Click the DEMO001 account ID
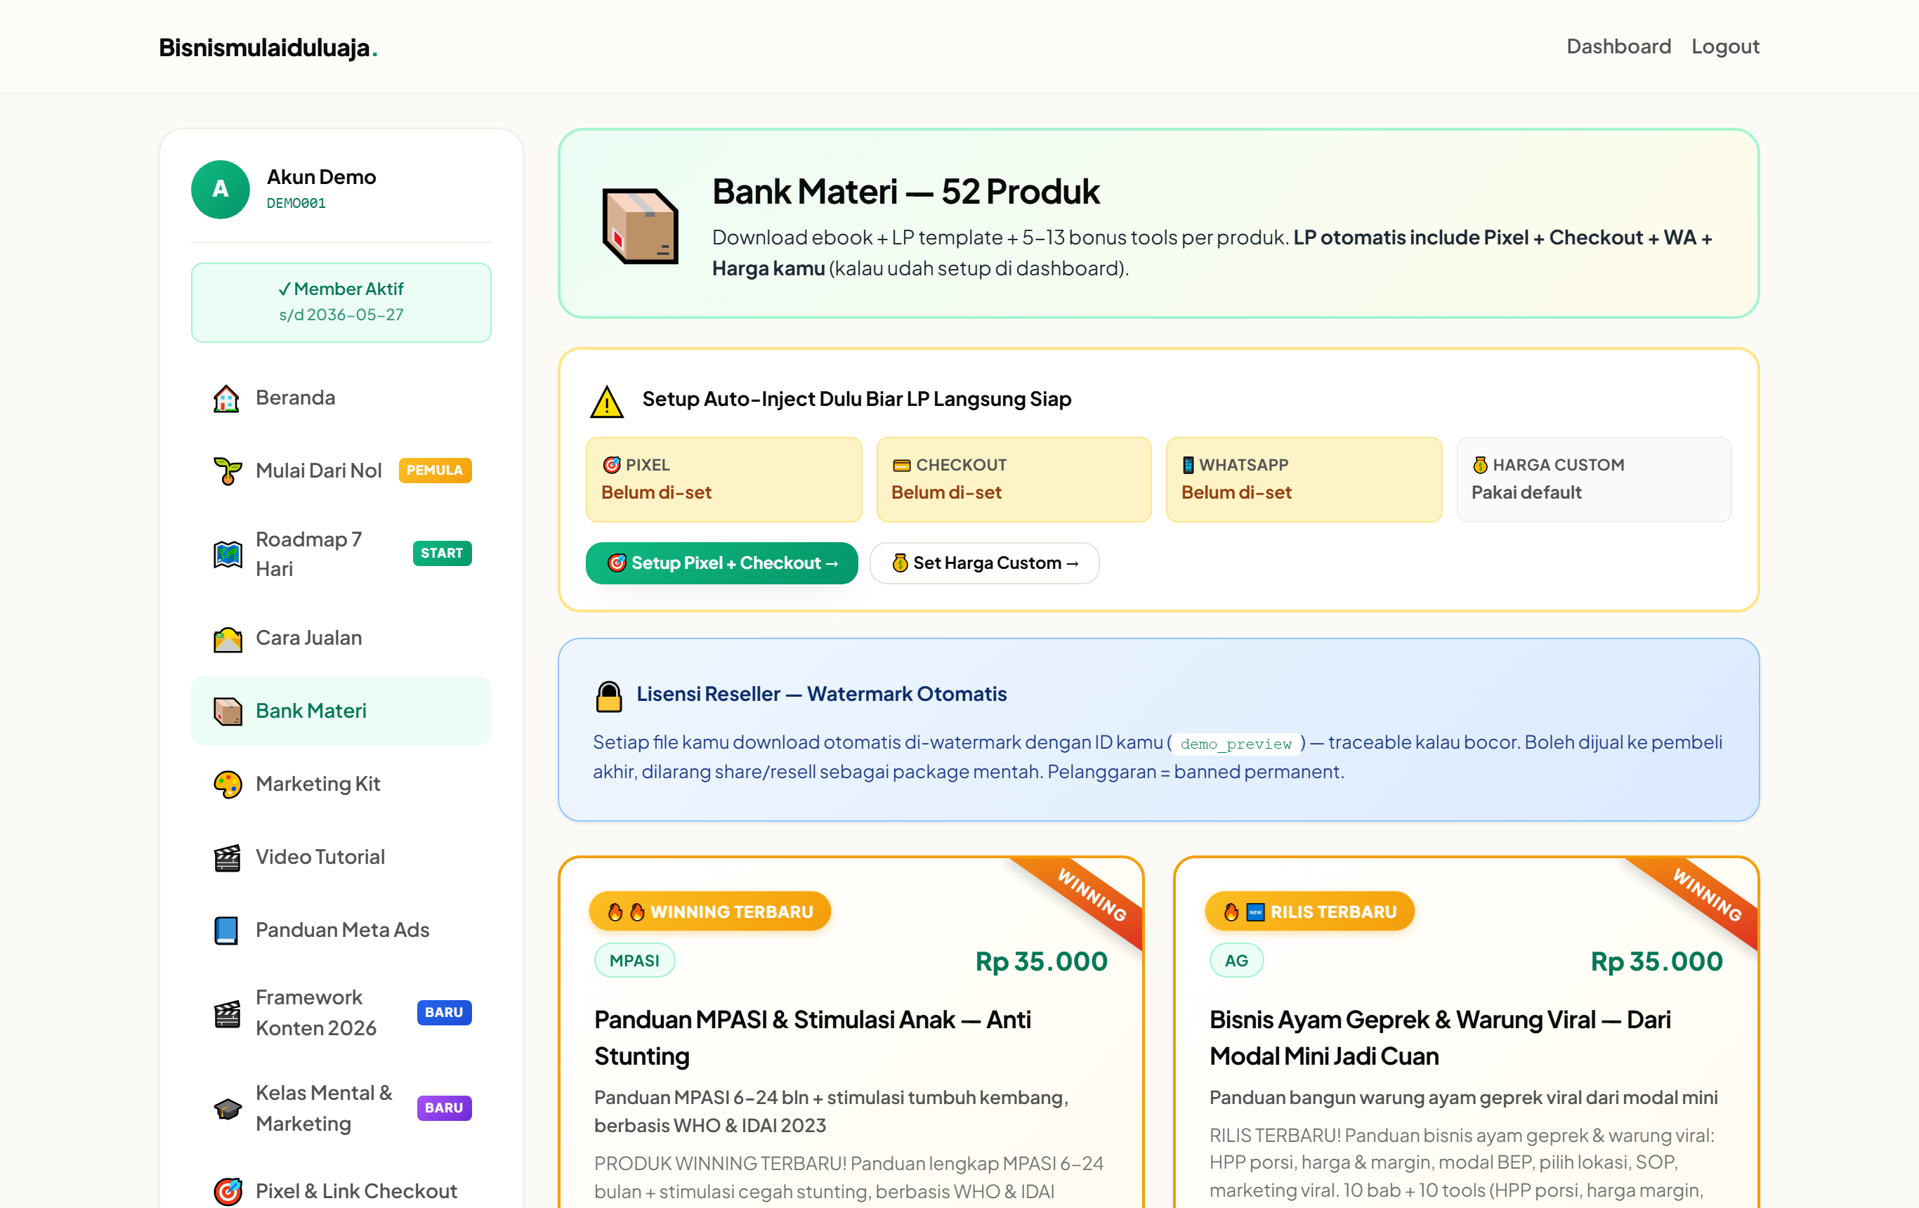 pyautogui.click(x=296, y=203)
